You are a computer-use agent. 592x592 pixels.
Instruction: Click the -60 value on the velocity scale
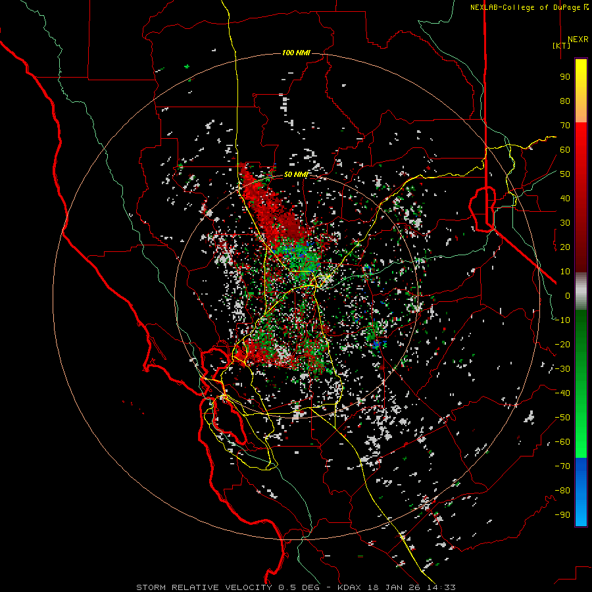pyautogui.click(x=562, y=442)
